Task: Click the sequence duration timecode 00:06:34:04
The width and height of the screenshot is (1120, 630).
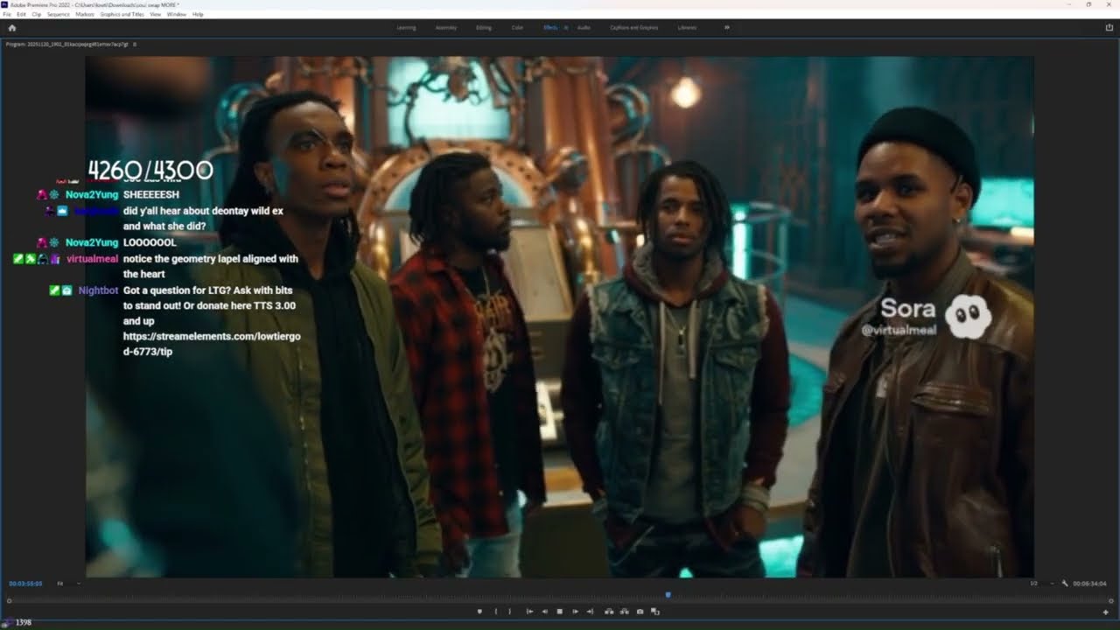Action: (1089, 584)
